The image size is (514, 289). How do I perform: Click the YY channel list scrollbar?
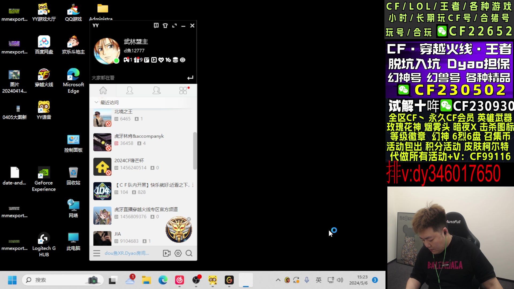(195, 151)
